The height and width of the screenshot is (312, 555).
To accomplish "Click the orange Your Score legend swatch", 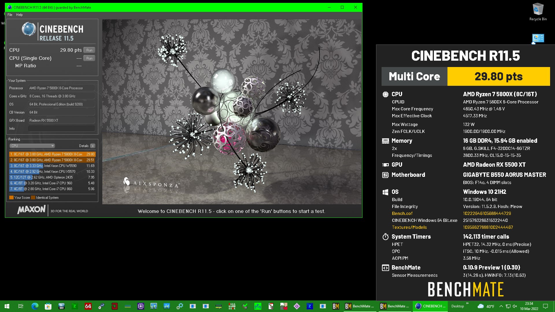I will (x=11, y=198).
